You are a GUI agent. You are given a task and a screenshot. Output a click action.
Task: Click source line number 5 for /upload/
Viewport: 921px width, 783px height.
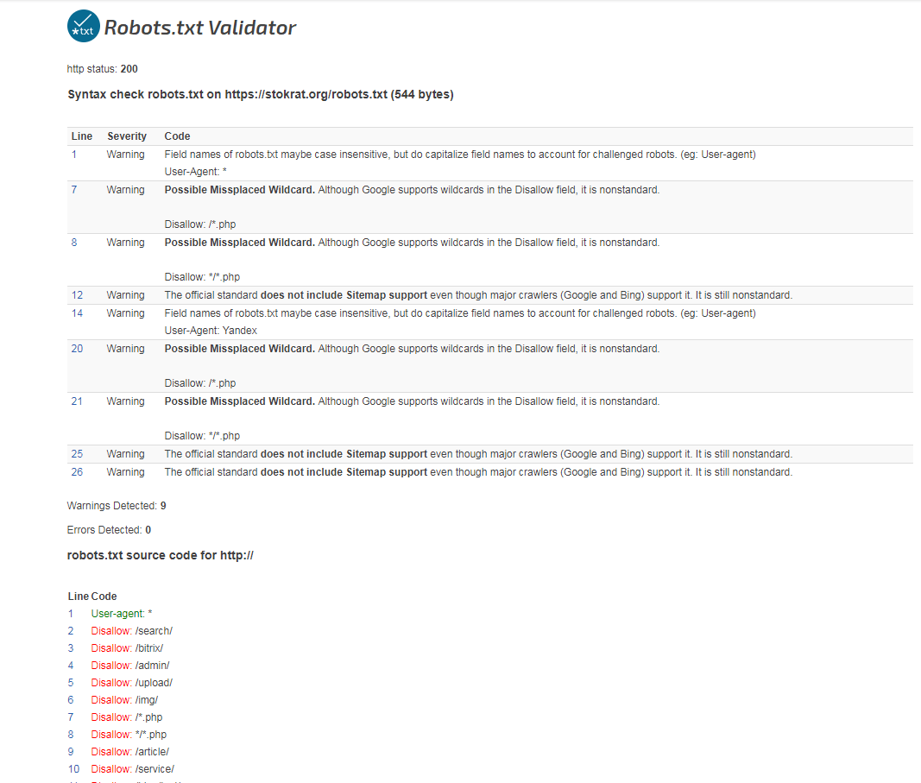[x=71, y=683]
